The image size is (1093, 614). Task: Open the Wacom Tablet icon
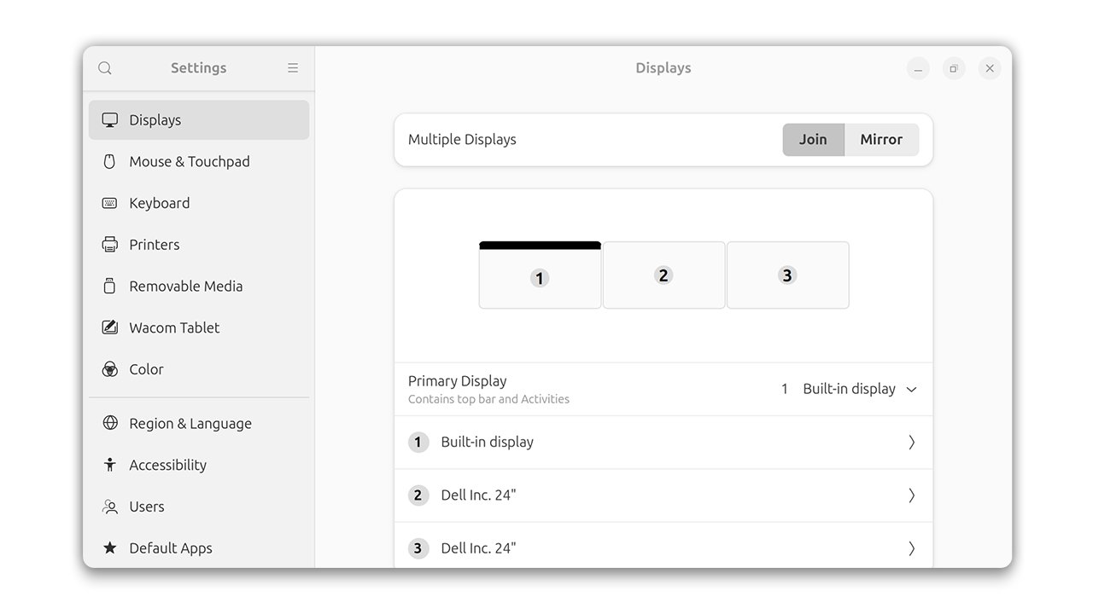[109, 327]
